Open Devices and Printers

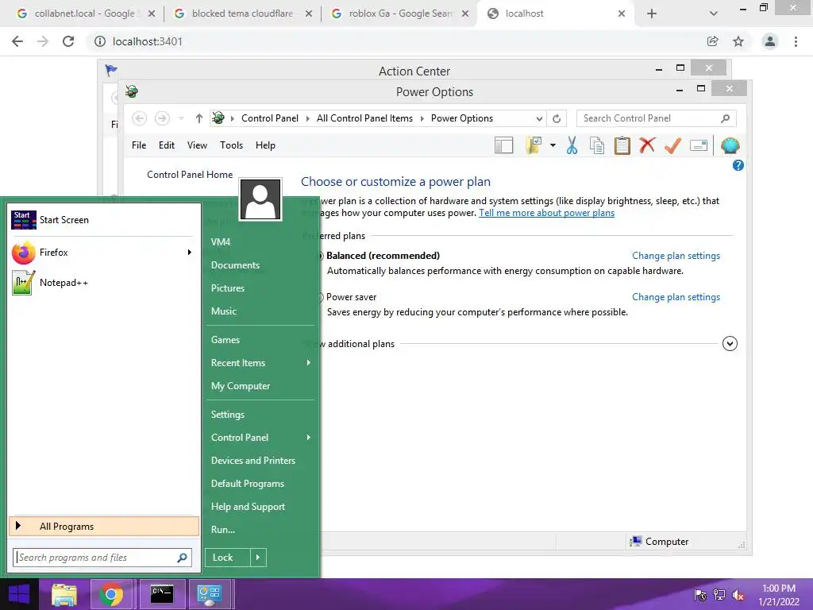point(253,461)
